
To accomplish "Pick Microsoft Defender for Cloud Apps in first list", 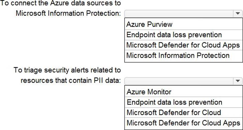I will [x=183, y=45].
